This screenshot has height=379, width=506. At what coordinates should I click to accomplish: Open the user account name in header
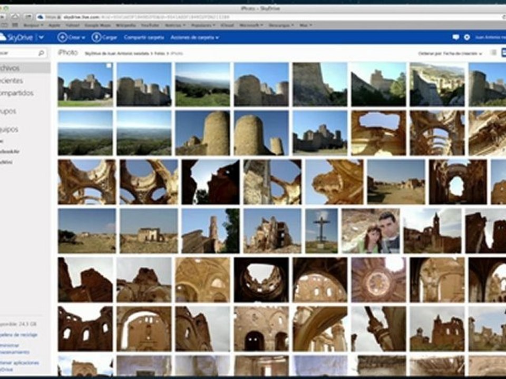[x=491, y=37]
